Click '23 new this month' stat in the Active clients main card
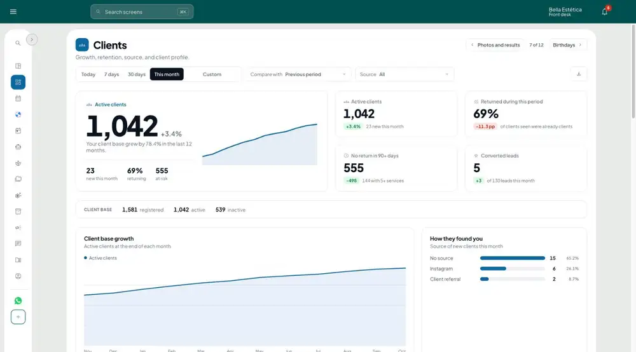The width and height of the screenshot is (636, 352). pos(101,173)
